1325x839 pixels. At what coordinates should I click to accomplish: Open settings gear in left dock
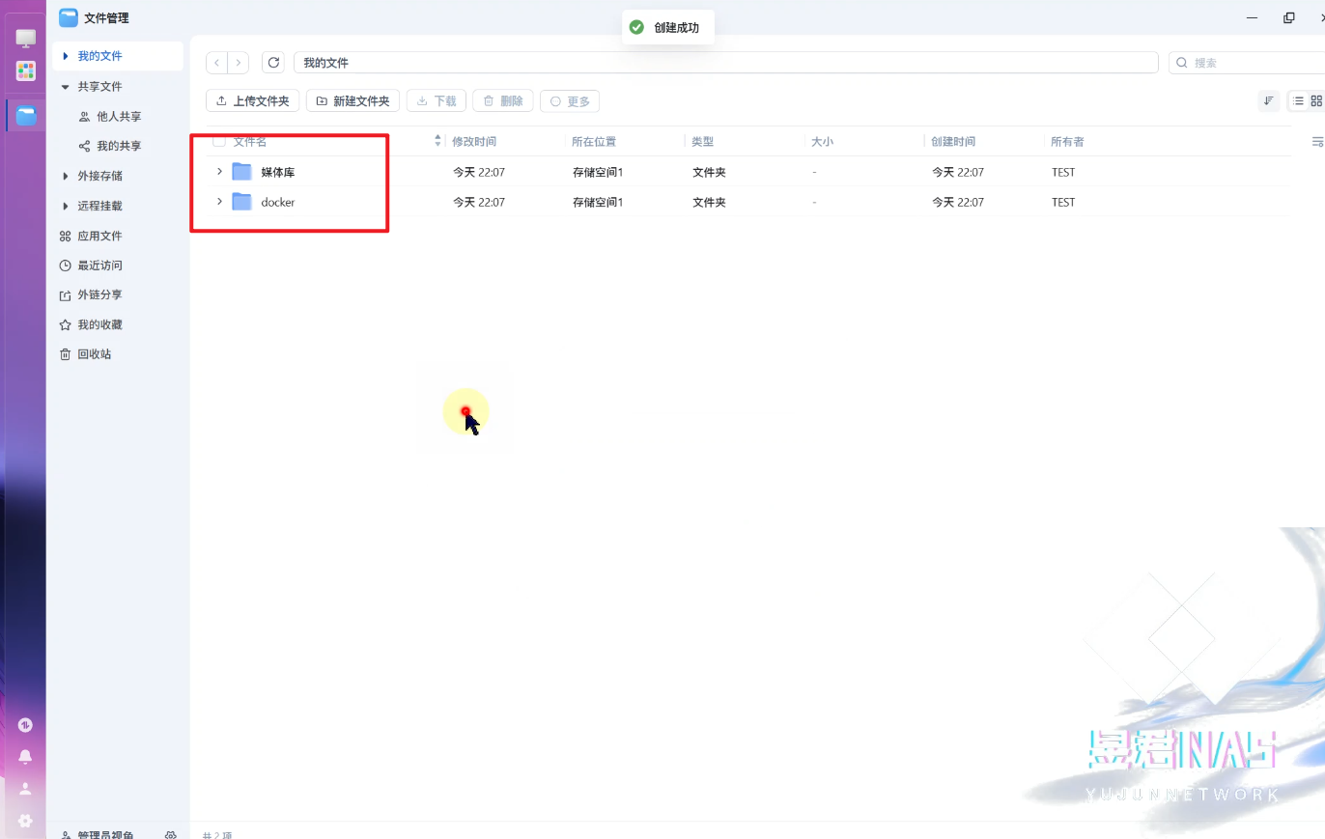coord(25,821)
